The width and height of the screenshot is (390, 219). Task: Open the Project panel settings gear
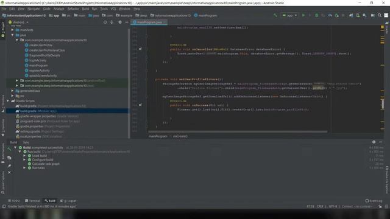pyautogui.click(x=120, y=22)
